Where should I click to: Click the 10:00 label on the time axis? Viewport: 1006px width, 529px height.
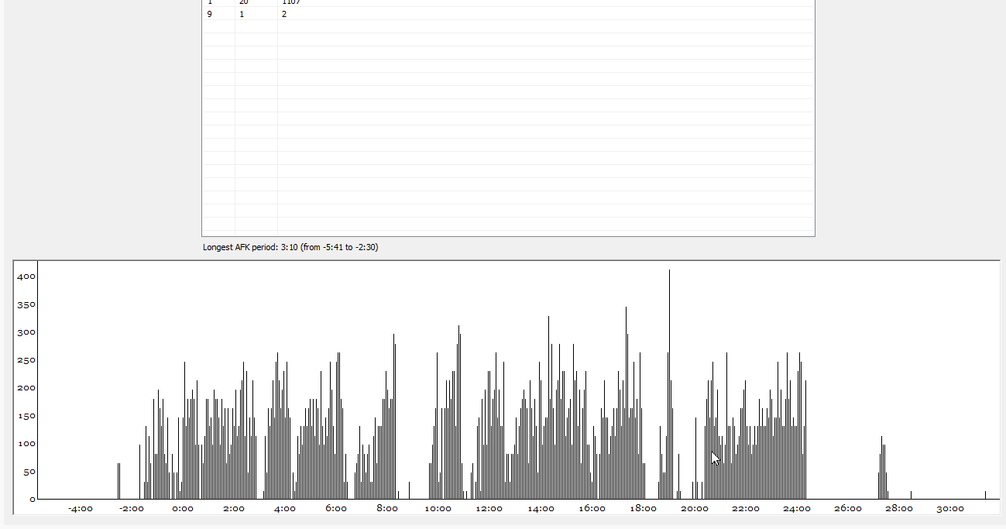click(438, 509)
